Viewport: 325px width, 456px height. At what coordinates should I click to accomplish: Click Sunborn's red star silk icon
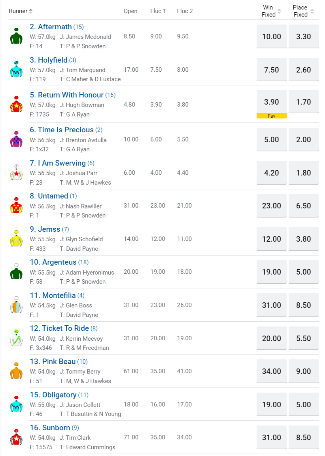(16, 437)
